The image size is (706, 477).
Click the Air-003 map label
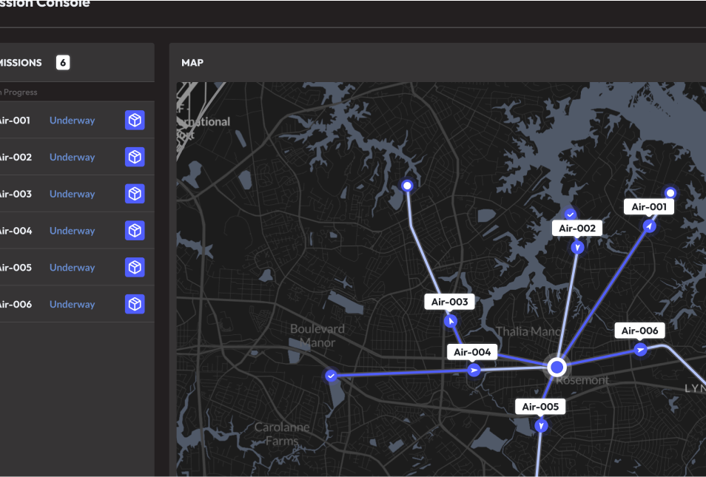point(449,302)
